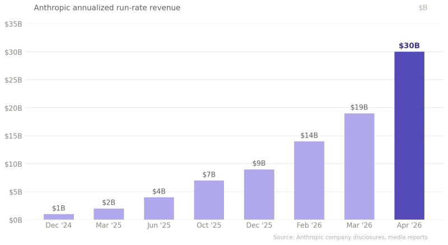
Task: Click the Dec '25 bar
Action: [x=259, y=195]
